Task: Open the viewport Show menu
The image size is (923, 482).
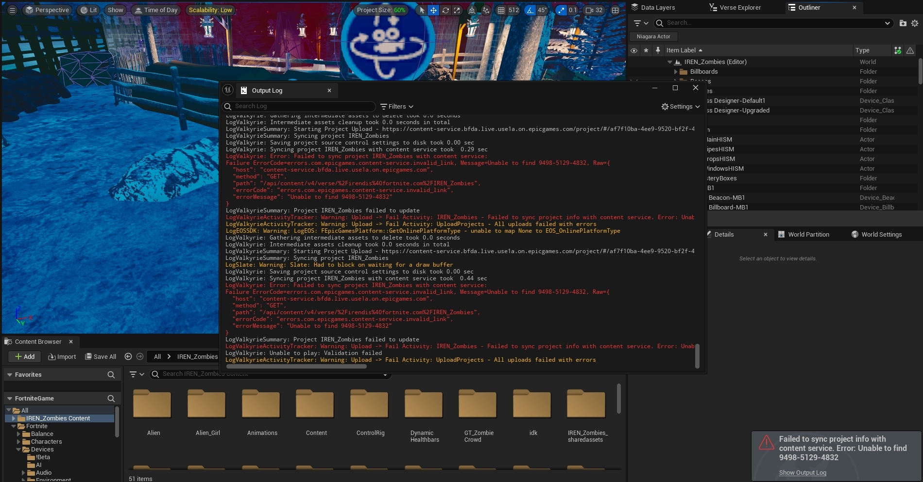Action: click(116, 10)
